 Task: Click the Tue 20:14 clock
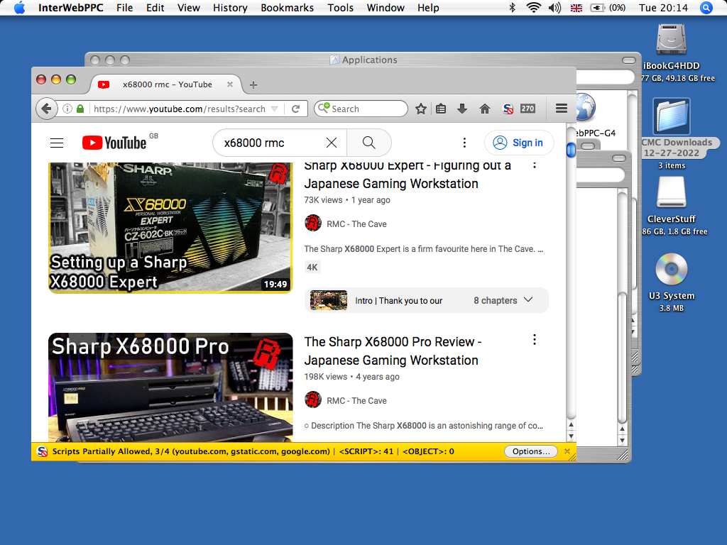[663, 8]
